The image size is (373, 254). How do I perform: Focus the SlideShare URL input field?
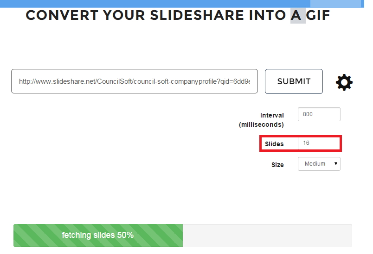pos(135,81)
